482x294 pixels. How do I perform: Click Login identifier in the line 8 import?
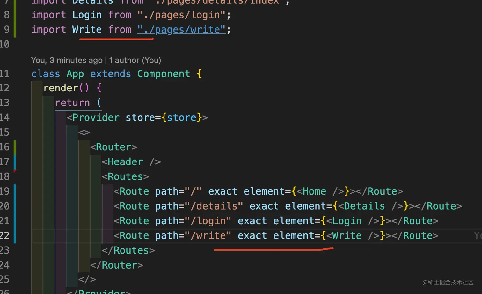(x=87, y=15)
